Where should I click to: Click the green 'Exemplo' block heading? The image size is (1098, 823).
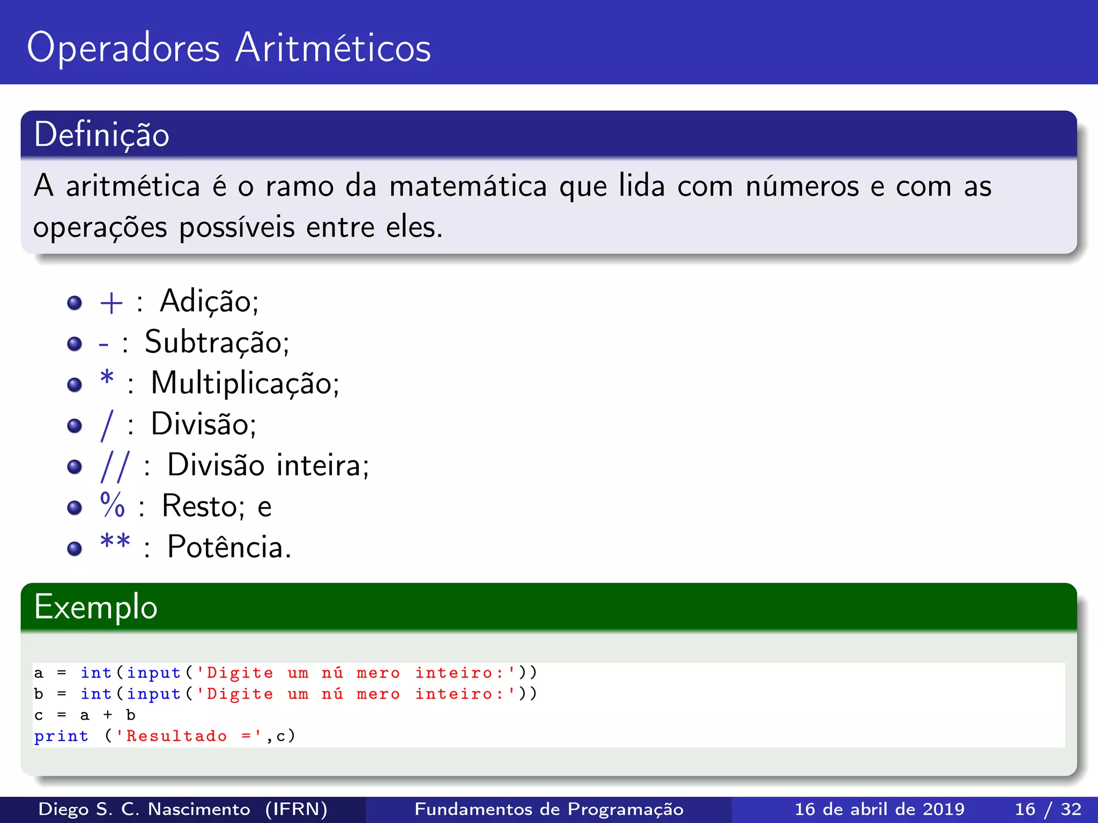point(96,607)
